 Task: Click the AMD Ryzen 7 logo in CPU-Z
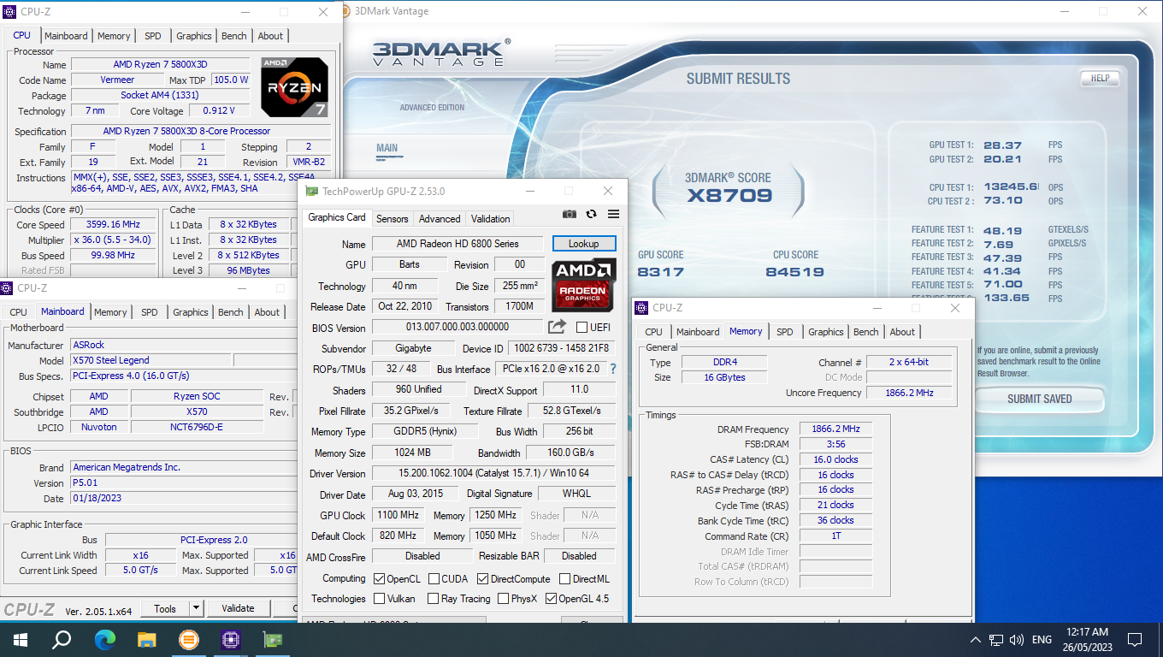tap(294, 87)
